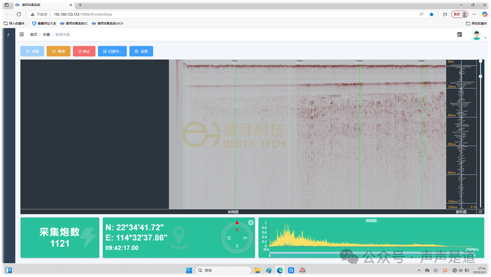Open File Explorer from taskbar
The image size is (491, 277).
(258, 270)
